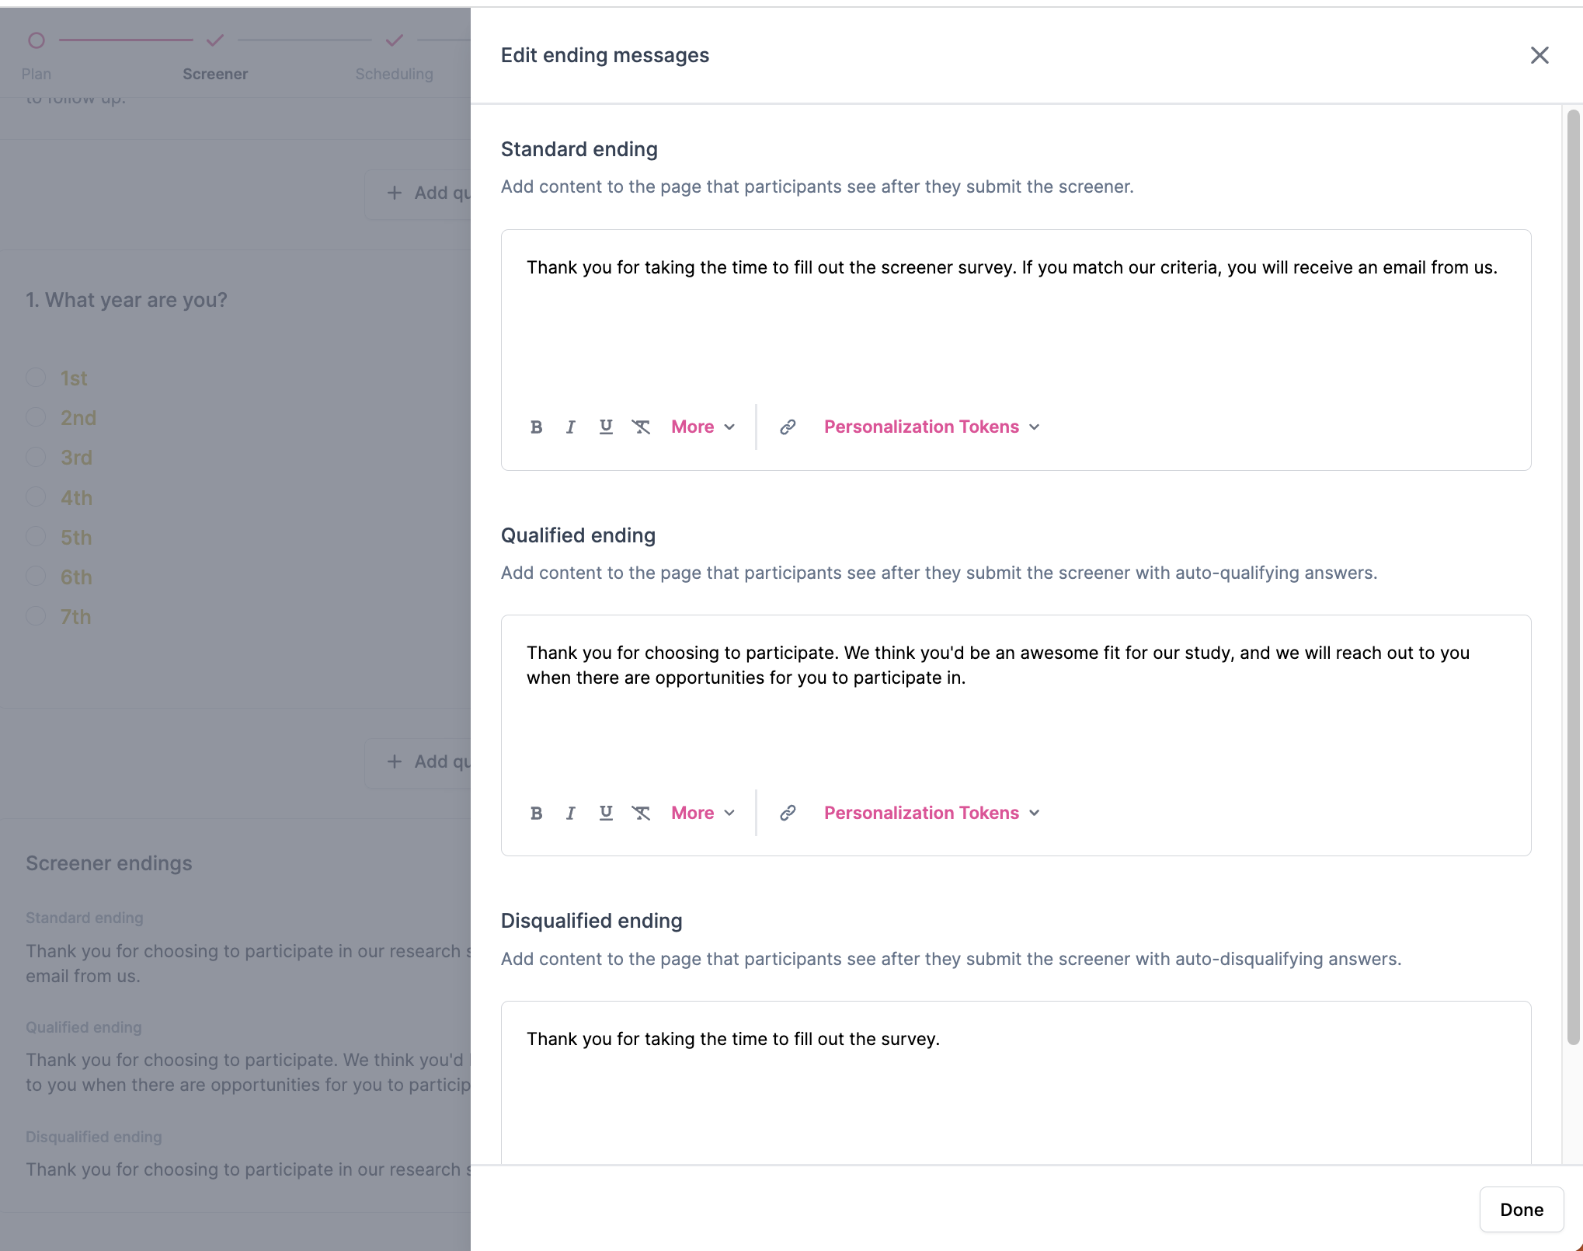This screenshot has width=1583, height=1251.
Task: Select the 1st year radio option
Action: pyautogui.click(x=36, y=378)
